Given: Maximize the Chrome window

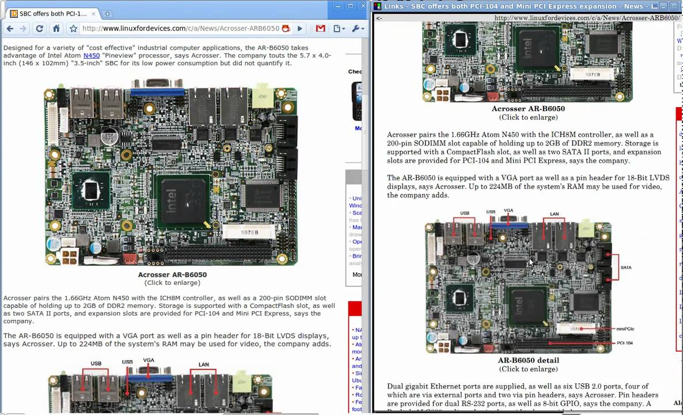Looking at the screenshot, I should (351, 6).
